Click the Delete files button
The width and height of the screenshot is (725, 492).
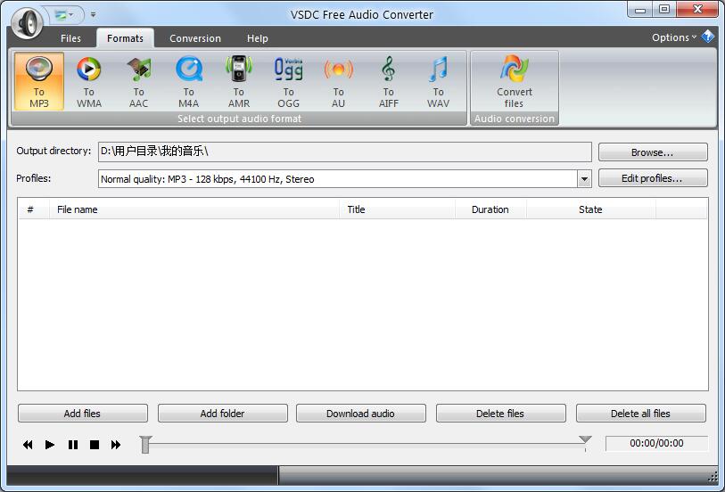(501, 413)
